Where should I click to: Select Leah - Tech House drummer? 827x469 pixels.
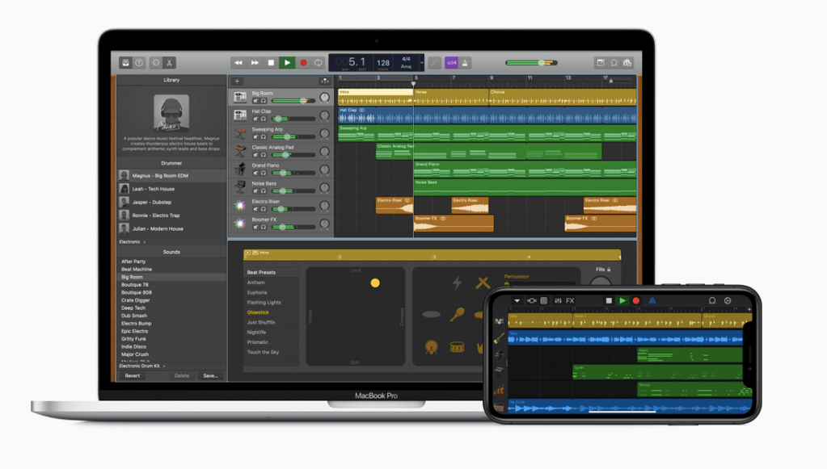tap(154, 189)
